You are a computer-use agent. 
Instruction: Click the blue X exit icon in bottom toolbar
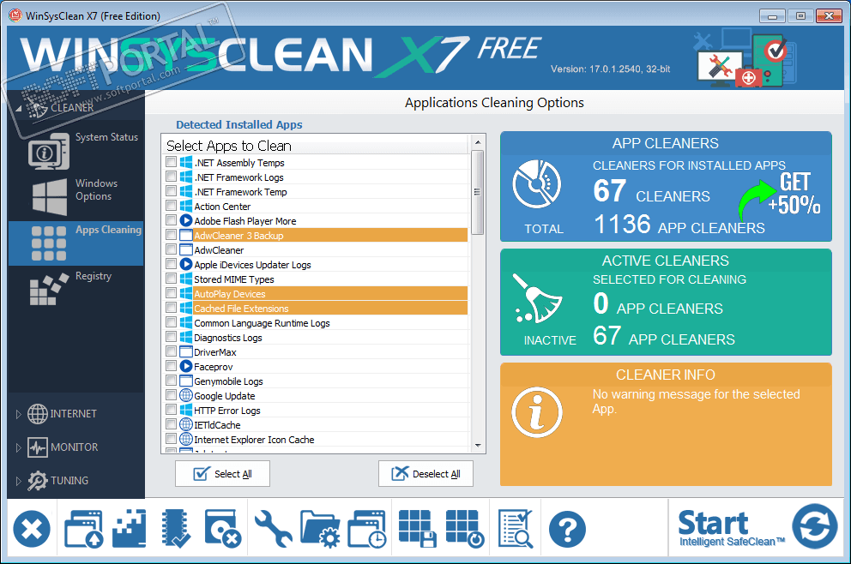click(32, 529)
